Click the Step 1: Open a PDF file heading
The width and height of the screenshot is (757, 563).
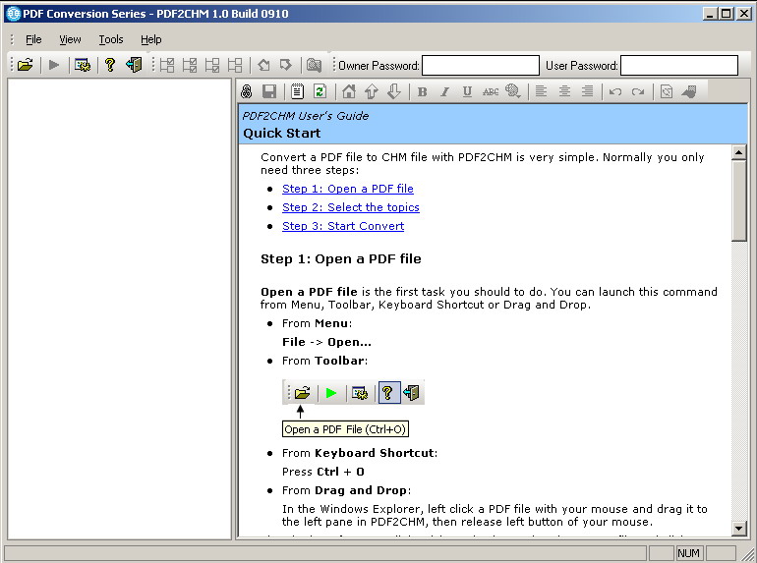coord(341,259)
